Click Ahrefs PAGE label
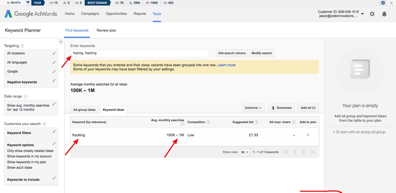Viewport: 396px width, 193px height. 38,3
